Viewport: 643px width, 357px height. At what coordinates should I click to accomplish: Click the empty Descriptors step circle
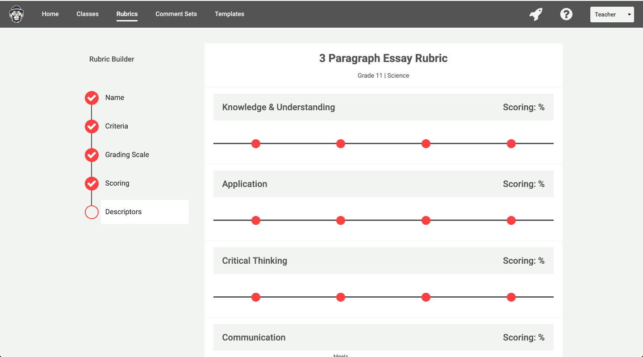92,212
